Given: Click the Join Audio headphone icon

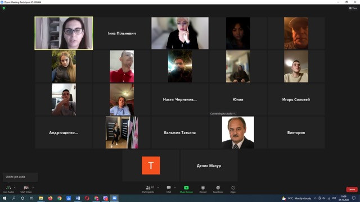Looking at the screenshot, I should [x=8, y=188].
